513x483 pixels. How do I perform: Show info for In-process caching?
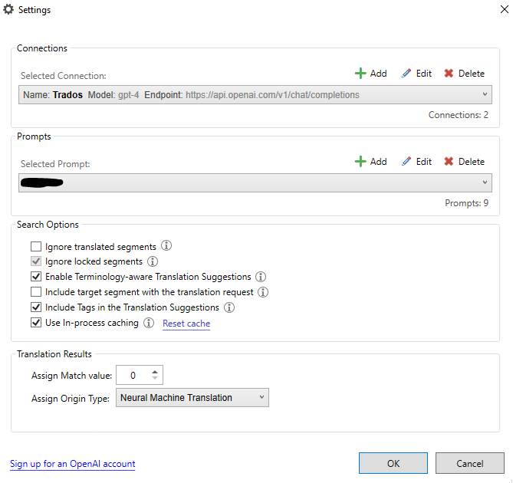149,323
